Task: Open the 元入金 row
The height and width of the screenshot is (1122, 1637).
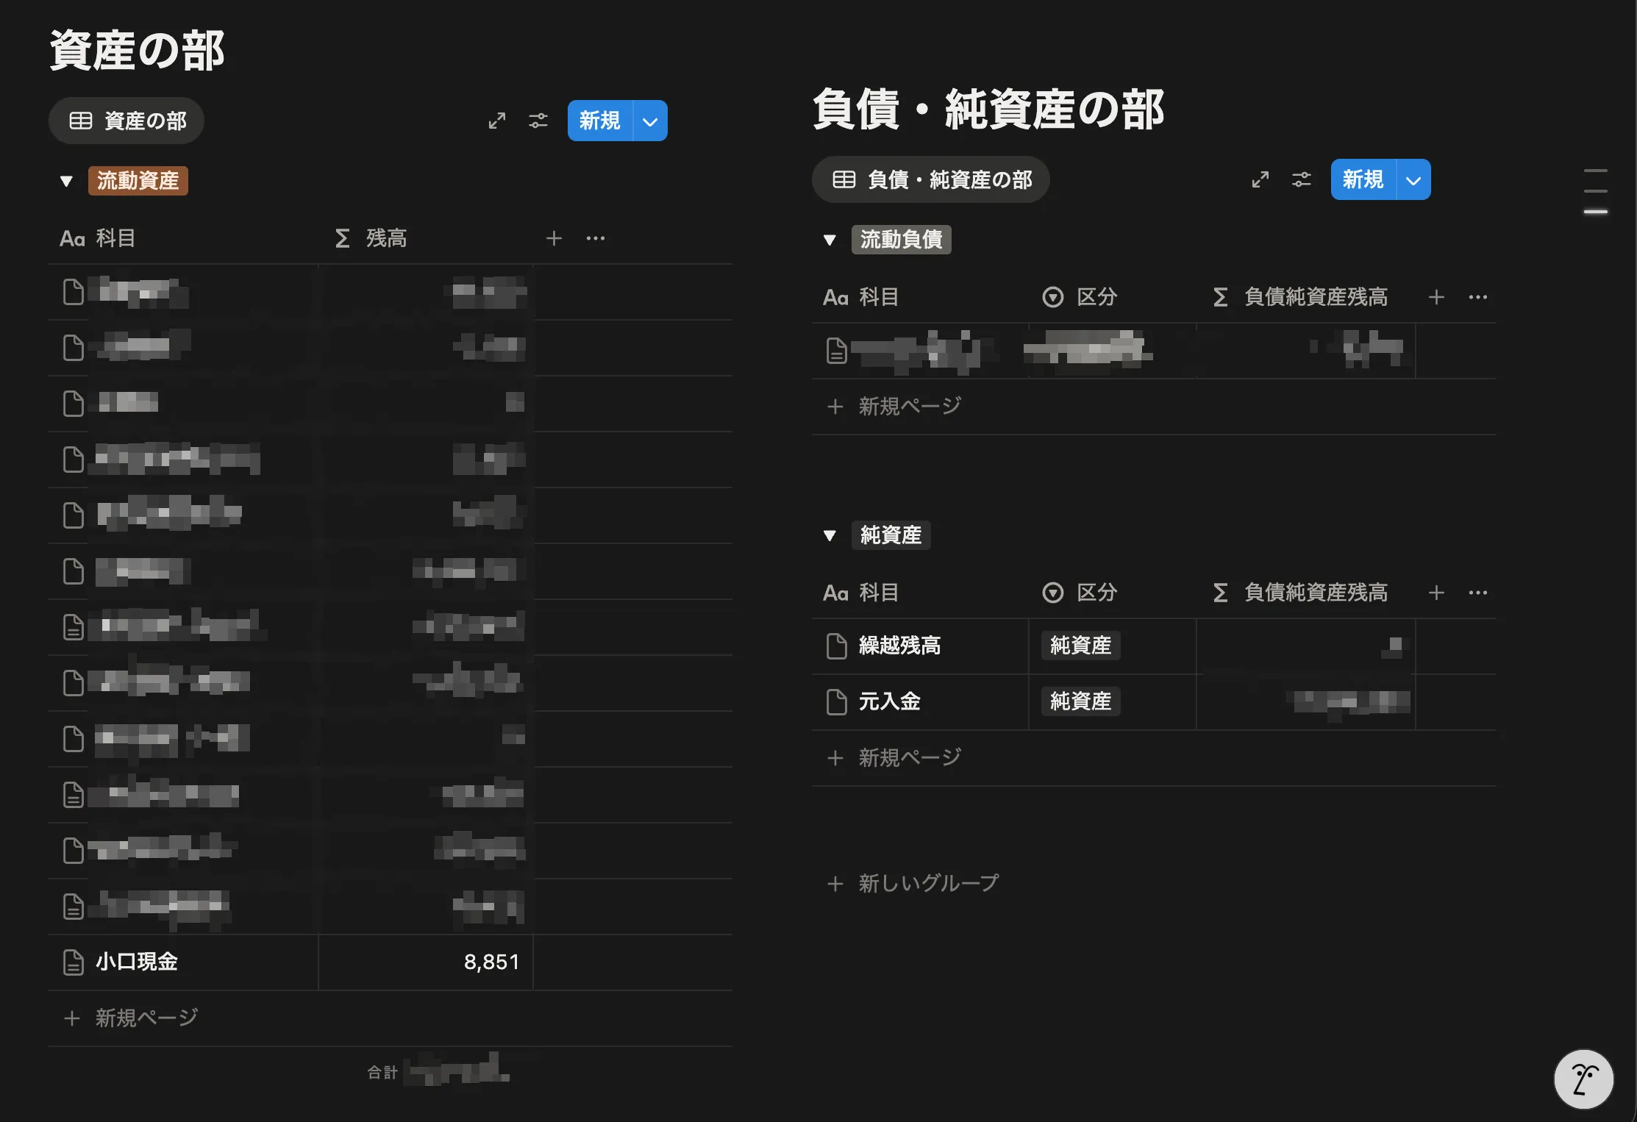Action: coord(890,701)
